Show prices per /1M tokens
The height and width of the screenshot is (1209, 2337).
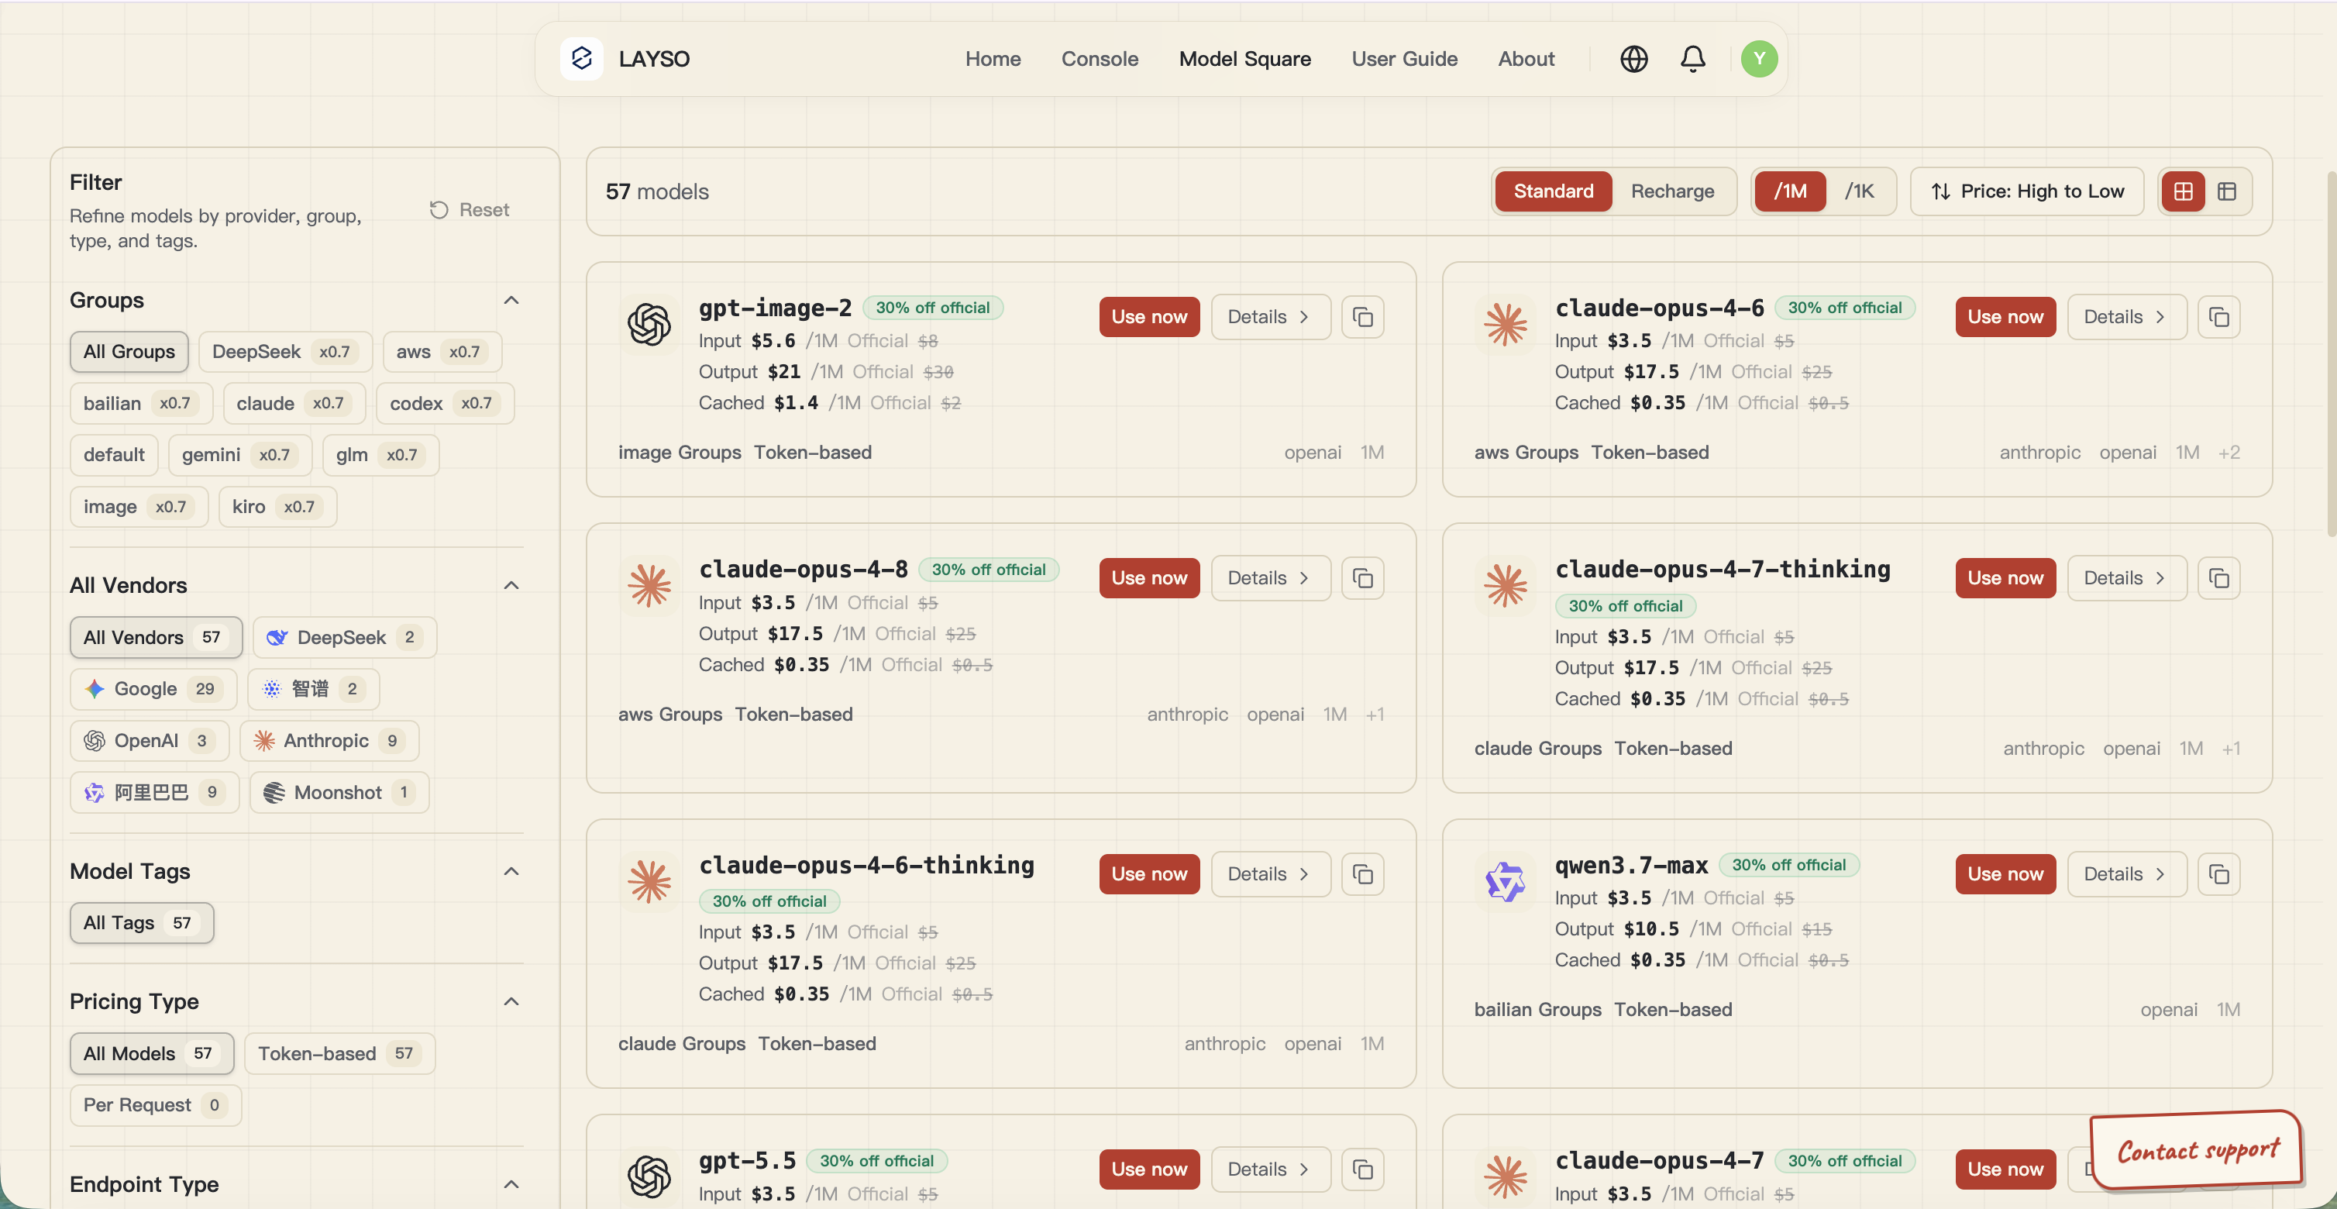pyautogui.click(x=1790, y=191)
